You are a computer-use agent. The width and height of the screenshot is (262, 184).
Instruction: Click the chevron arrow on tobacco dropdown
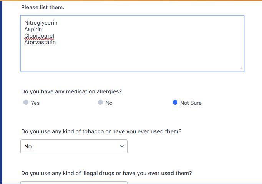pos(122,146)
